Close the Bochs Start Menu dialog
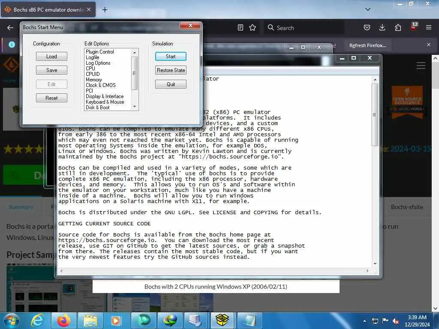 pos(190,25)
